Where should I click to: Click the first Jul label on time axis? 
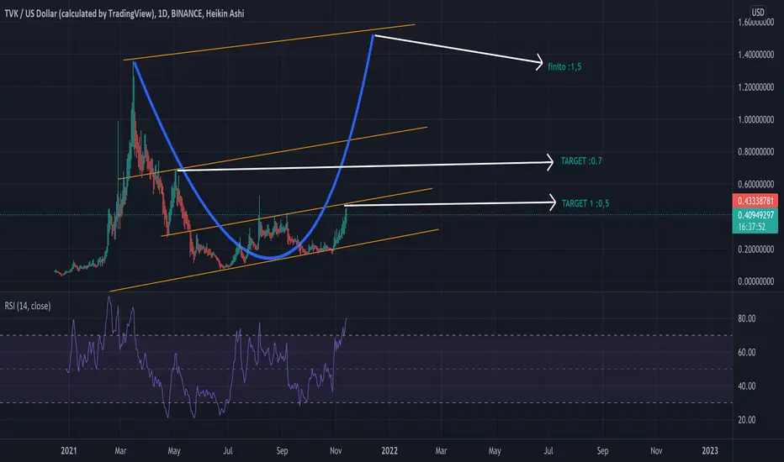click(228, 450)
